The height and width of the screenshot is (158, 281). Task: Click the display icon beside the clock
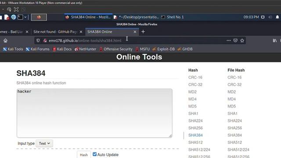coord(263,17)
